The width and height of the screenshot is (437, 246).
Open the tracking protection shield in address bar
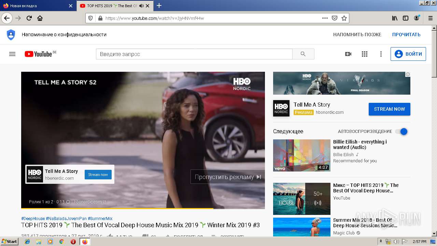pos(90,18)
